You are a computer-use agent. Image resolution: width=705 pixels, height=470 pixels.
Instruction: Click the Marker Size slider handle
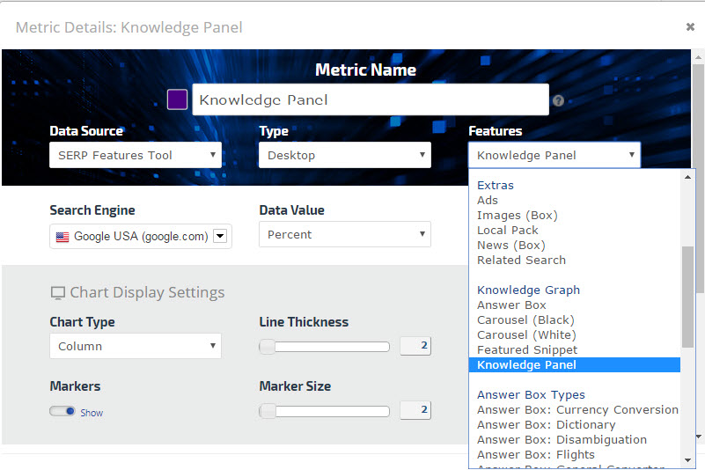(x=268, y=411)
